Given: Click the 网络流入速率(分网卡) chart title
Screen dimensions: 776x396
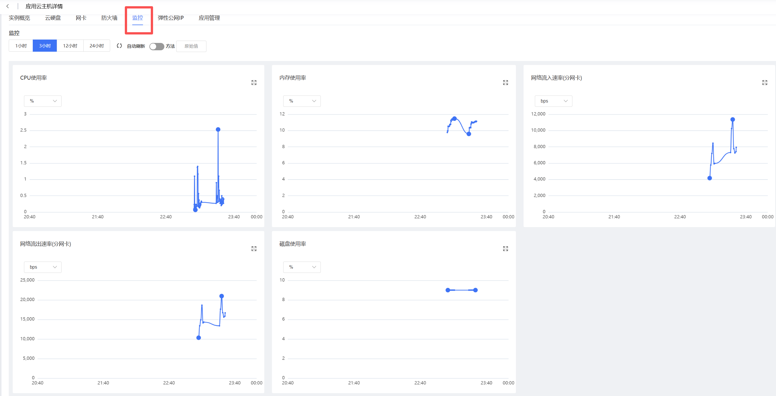Looking at the screenshot, I should [x=556, y=78].
